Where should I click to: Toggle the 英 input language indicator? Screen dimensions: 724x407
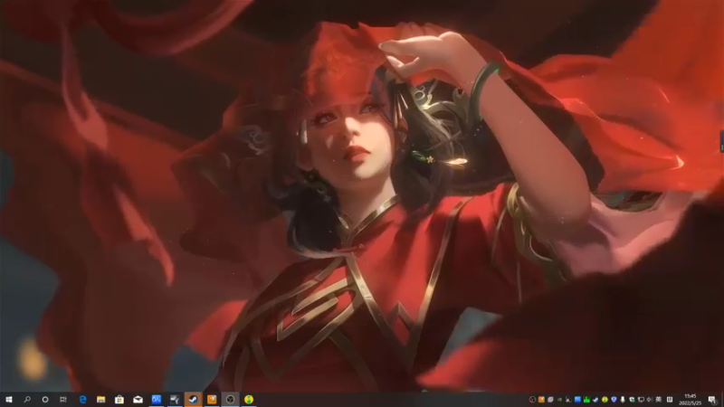pos(658,400)
